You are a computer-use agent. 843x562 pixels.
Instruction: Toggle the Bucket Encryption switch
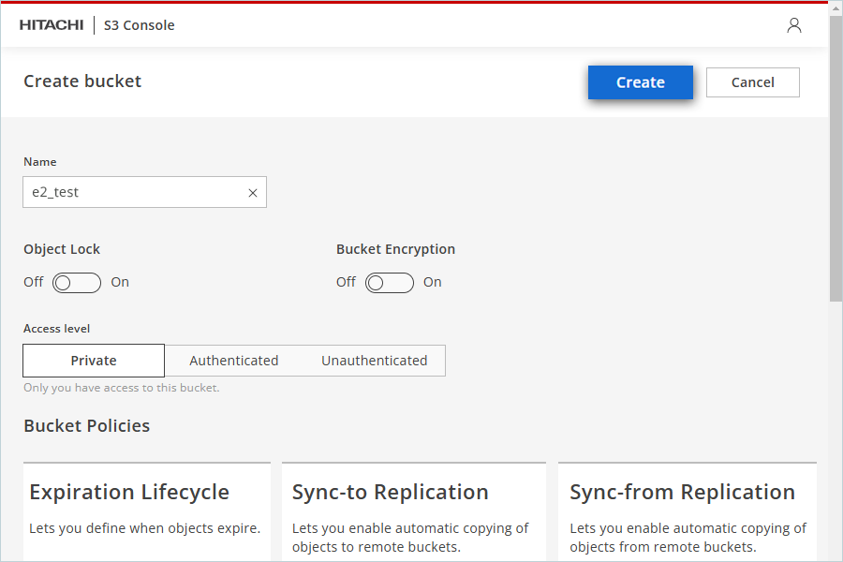point(390,282)
